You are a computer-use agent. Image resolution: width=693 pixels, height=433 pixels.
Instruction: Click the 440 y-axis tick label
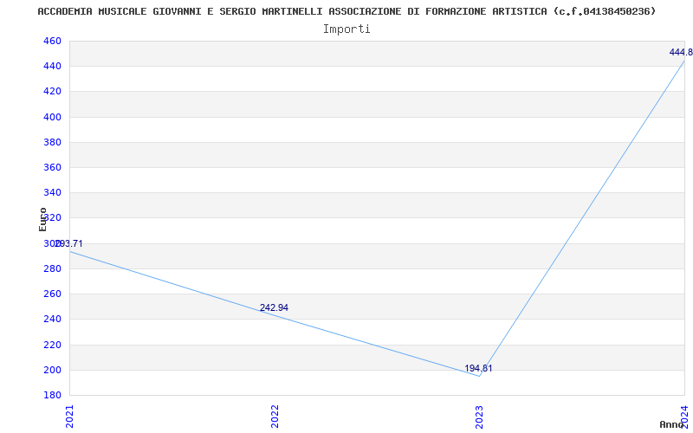[x=52, y=67]
